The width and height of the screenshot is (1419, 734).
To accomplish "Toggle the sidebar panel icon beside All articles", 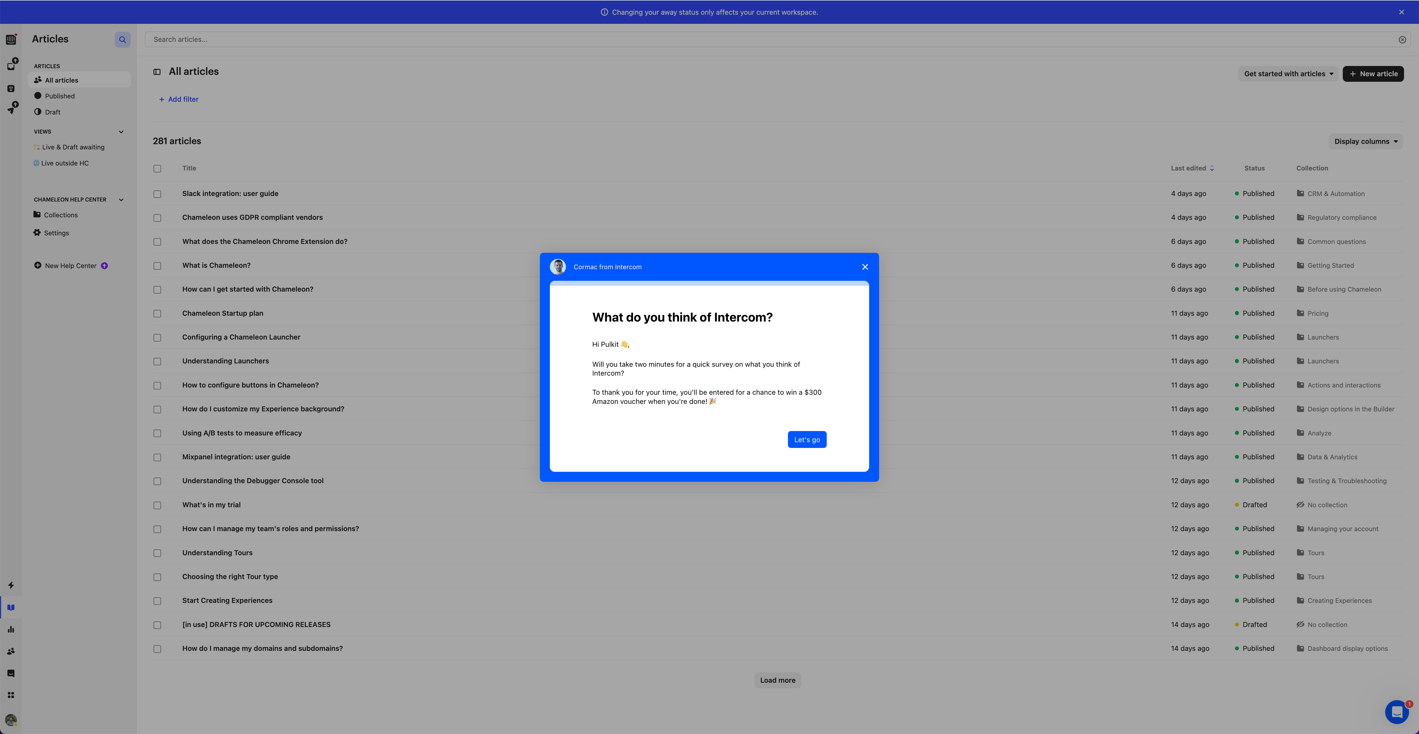I will pos(157,72).
